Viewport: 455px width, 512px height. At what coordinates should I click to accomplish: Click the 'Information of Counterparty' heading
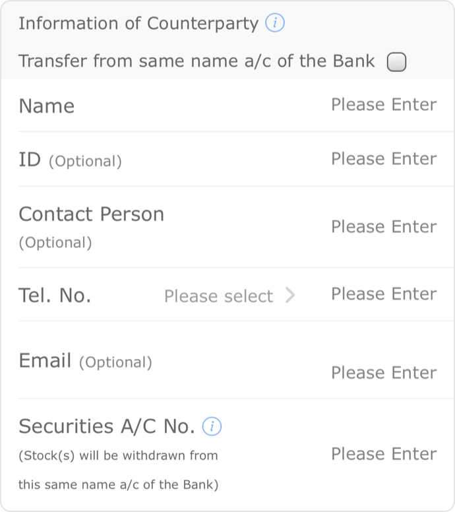pos(138,24)
